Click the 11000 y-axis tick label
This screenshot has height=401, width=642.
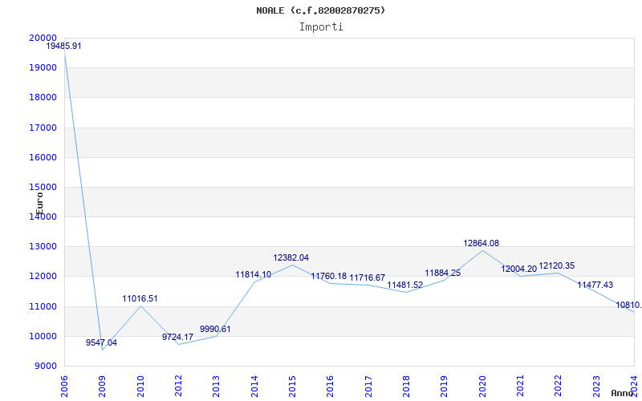(x=43, y=306)
